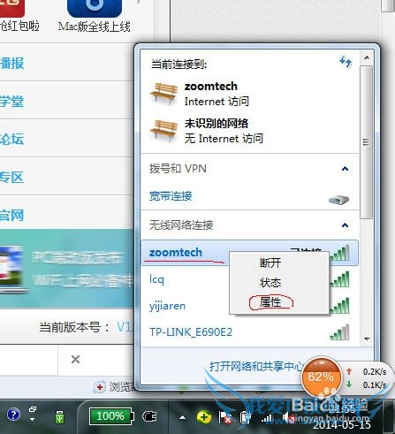
Task: Select the unidentified network bench icon
Action: (163, 131)
